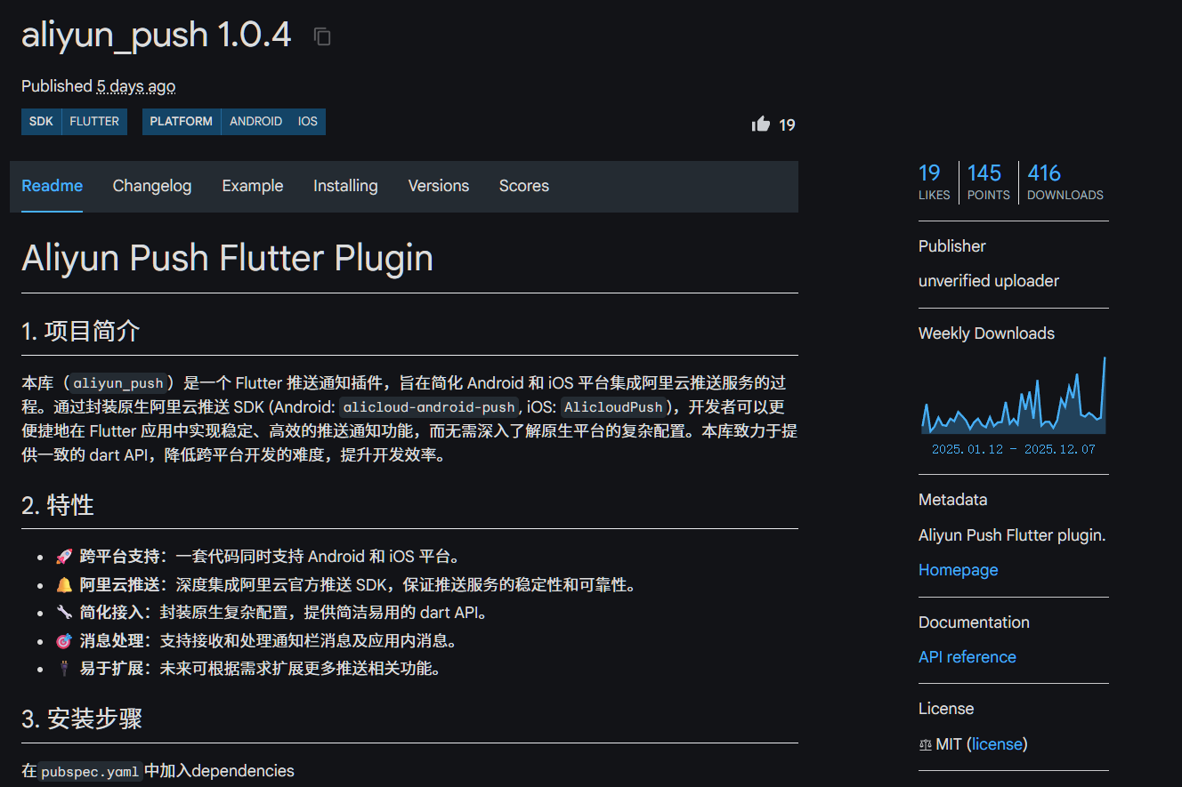Click the ANDROID platform tag
This screenshot has height=787, width=1182.
[x=255, y=122]
